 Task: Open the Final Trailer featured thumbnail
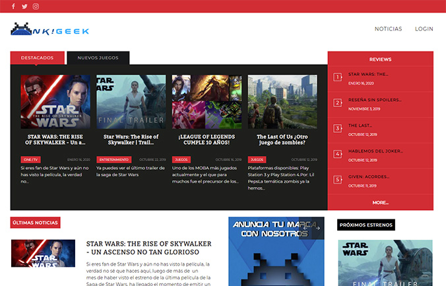[x=131, y=102]
